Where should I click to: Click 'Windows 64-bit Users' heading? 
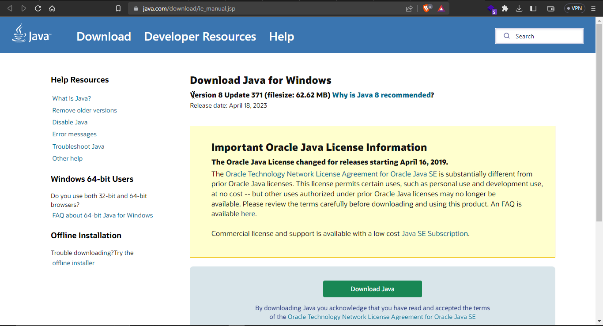tap(92, 179)
